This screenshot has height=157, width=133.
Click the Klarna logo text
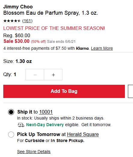point(82,48)
